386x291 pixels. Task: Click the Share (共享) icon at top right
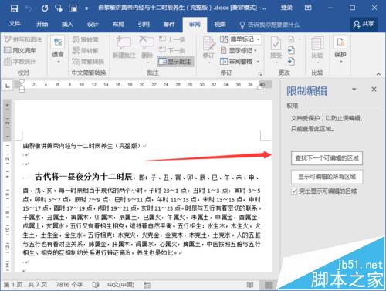[x=364, y=25]
